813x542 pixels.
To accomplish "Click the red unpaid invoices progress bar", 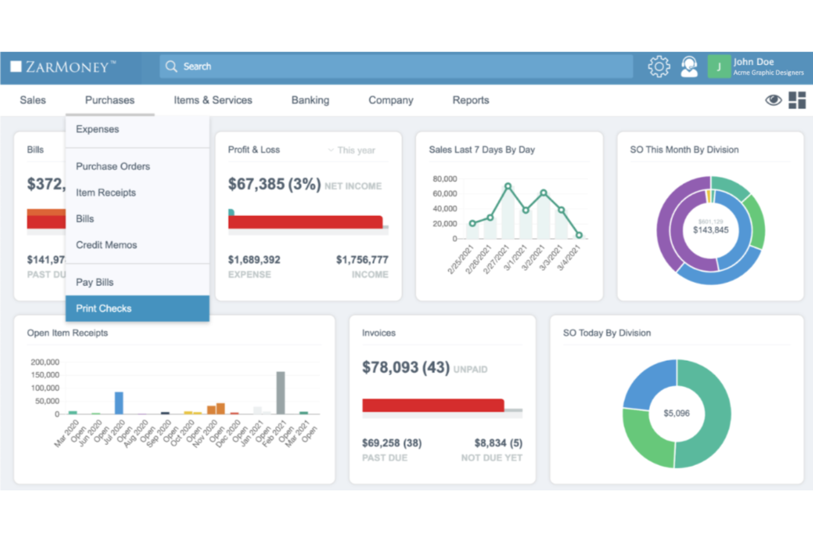I will 432,404.
